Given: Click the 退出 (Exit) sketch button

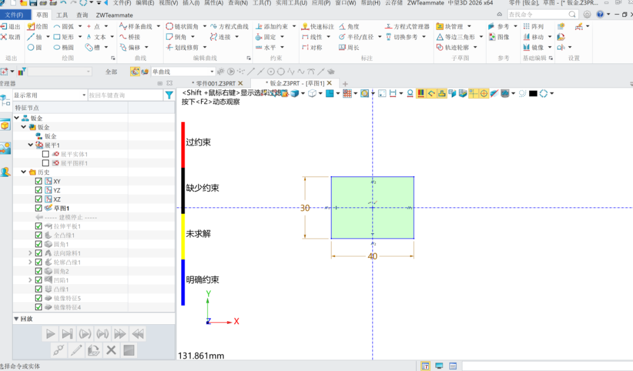Looking at the screenshot, I should click(x=11, y=26).
